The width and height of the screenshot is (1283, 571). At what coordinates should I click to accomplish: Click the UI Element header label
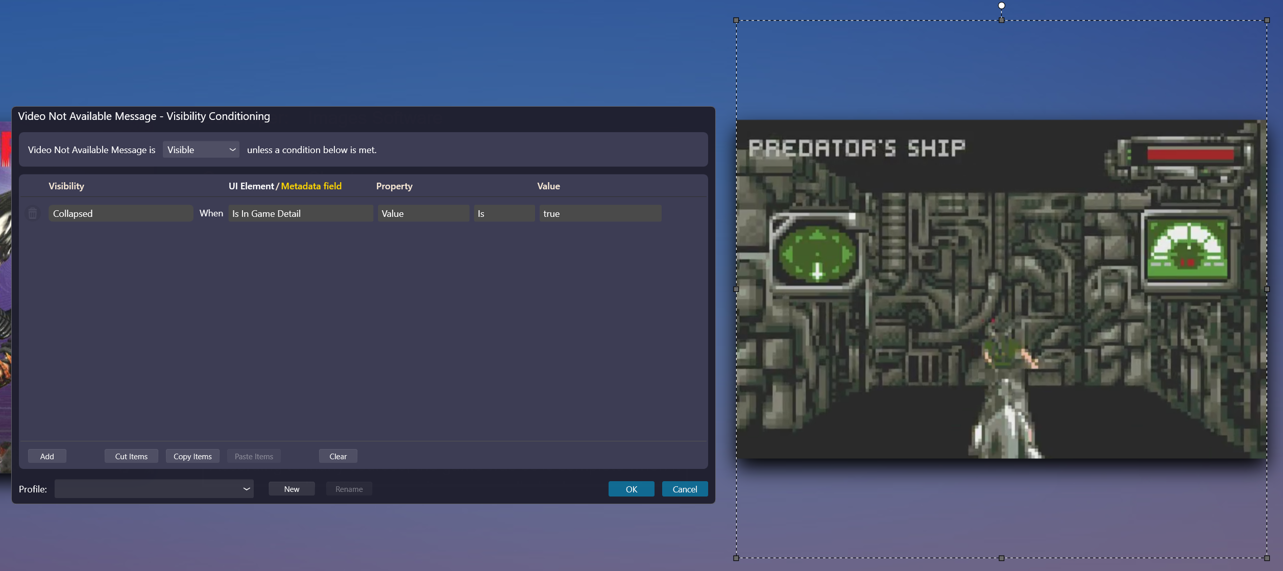coord(251,186)
